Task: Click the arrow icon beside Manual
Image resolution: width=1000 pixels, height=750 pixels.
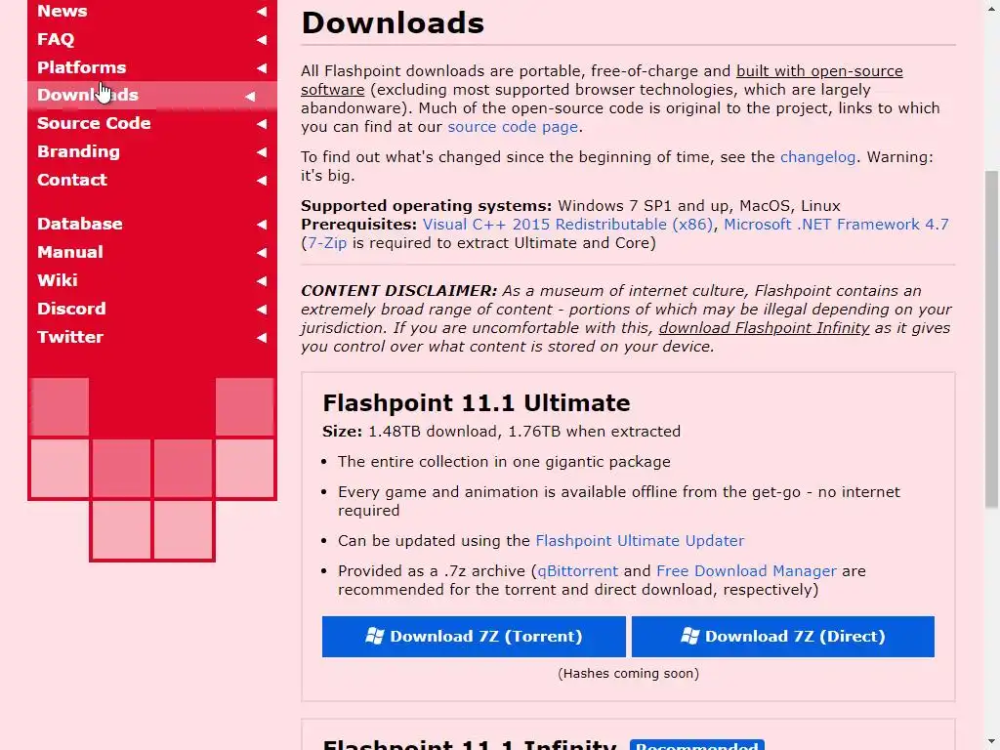Action: click(x=262, y=253)
